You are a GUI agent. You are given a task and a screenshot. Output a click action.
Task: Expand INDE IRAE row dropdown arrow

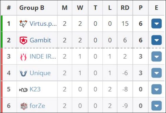[x=157, y=56]
